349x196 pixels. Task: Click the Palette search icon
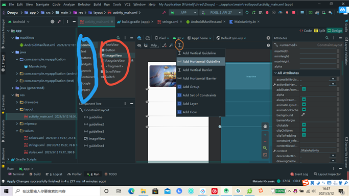[x=118, y=38]
